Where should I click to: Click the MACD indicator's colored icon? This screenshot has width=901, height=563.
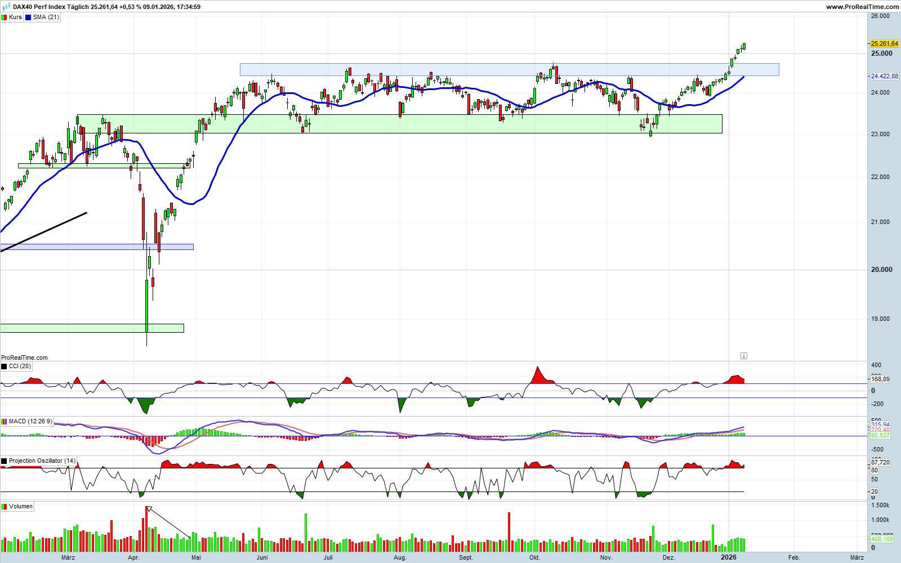click(x=5, y=422)
